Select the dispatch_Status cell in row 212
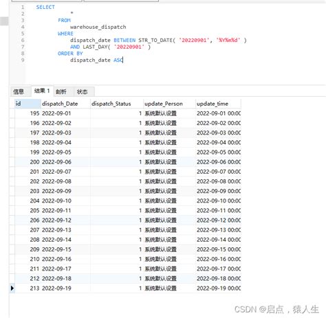The width and height of the screenshot is (326, 318). (117, 279)
